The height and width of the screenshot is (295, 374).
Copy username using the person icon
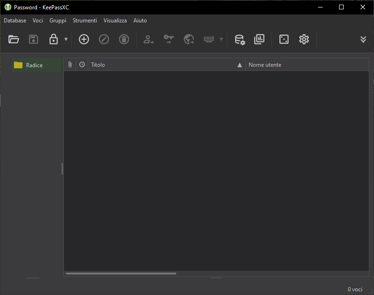click(148, 40)
